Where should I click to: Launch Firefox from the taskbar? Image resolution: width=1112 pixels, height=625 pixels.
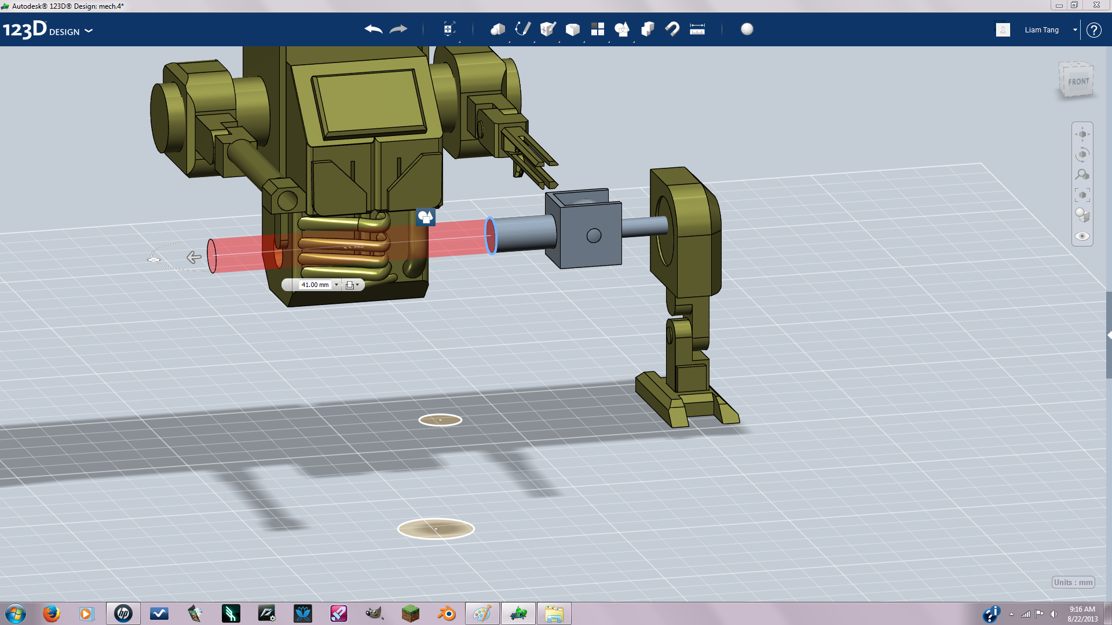51,613
